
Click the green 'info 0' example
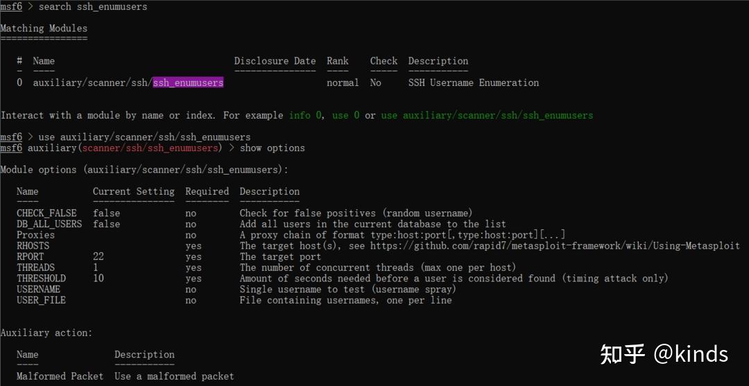305,116
